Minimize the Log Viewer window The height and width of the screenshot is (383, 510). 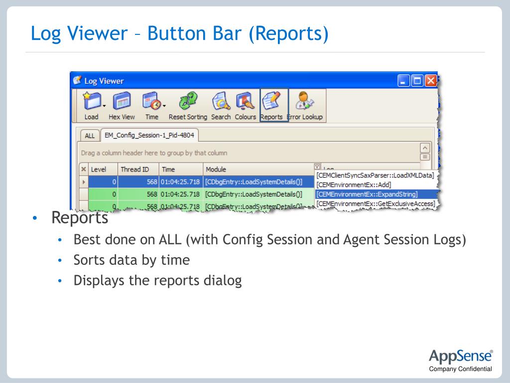click(403, 80)
